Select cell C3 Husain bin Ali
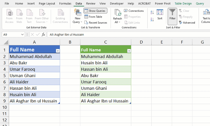The image size is (210, 126). pos(106,63)
